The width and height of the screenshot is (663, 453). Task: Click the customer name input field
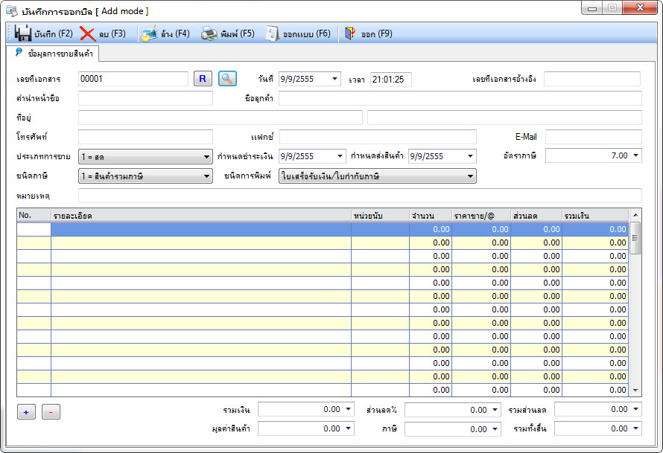click(x=460, y=98)
